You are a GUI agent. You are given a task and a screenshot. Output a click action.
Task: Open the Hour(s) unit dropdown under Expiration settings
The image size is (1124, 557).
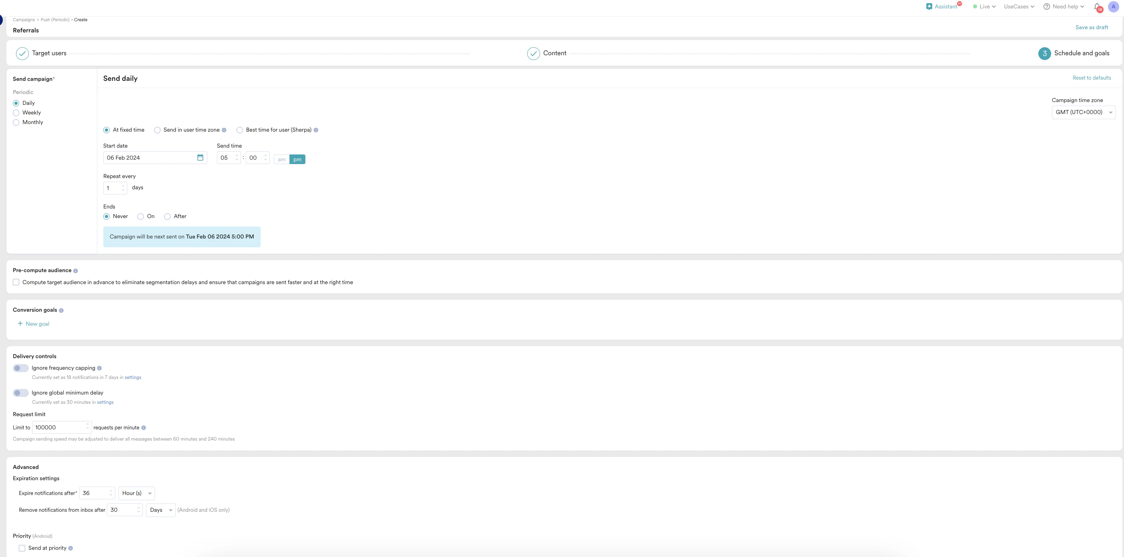point(136,493)
